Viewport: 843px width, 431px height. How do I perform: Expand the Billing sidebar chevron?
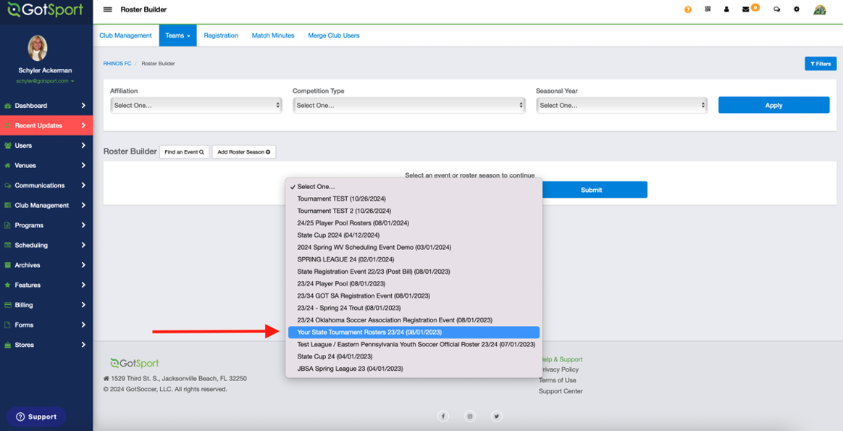click(83, 305)
